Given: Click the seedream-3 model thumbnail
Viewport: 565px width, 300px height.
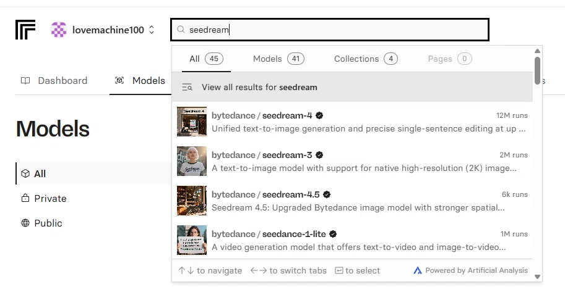Looking at the screenshot, I should click(192, 161).
